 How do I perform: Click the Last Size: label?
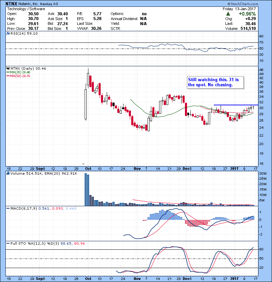click(85, 23)
